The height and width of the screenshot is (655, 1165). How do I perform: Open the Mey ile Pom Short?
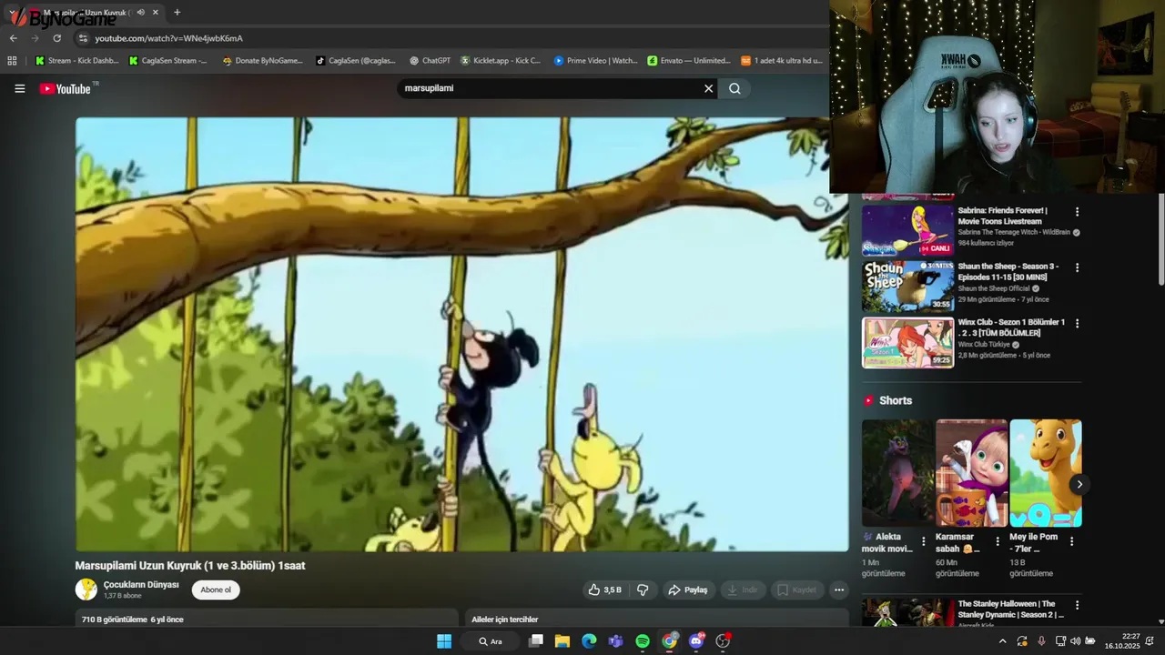(1045, 473)
